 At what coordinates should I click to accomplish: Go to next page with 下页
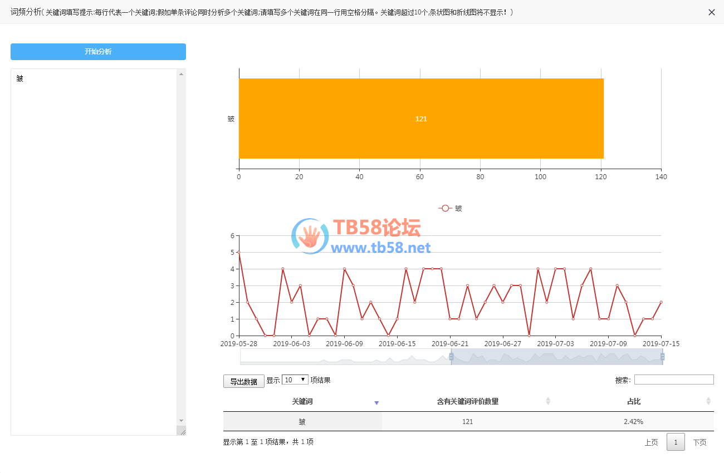click(699, 442)
